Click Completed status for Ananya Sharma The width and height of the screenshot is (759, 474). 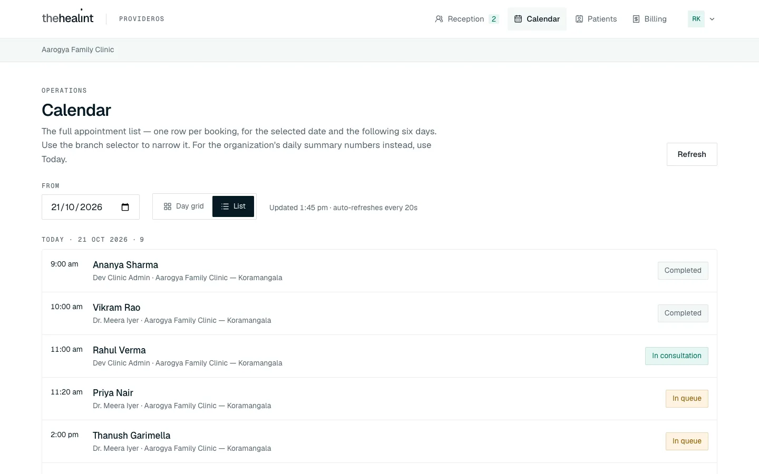[683, 271]
